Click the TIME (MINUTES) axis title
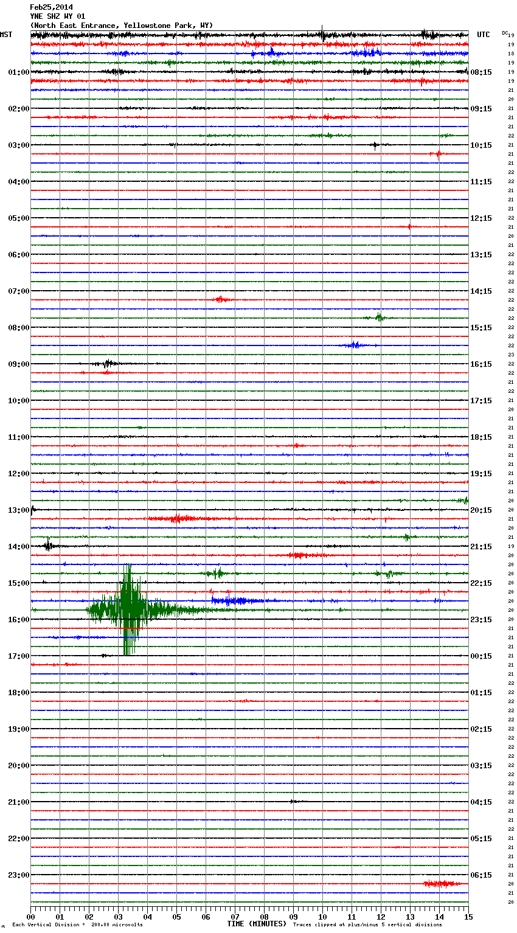The height and width of the screenshot is (933, 517). 257,924
